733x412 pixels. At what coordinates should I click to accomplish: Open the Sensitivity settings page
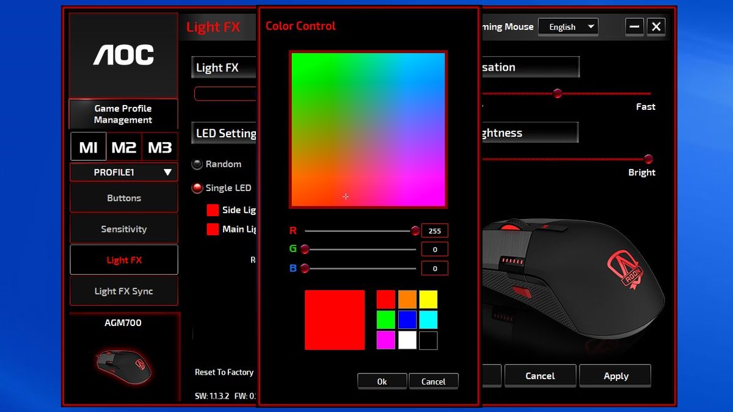coord(124,229)
